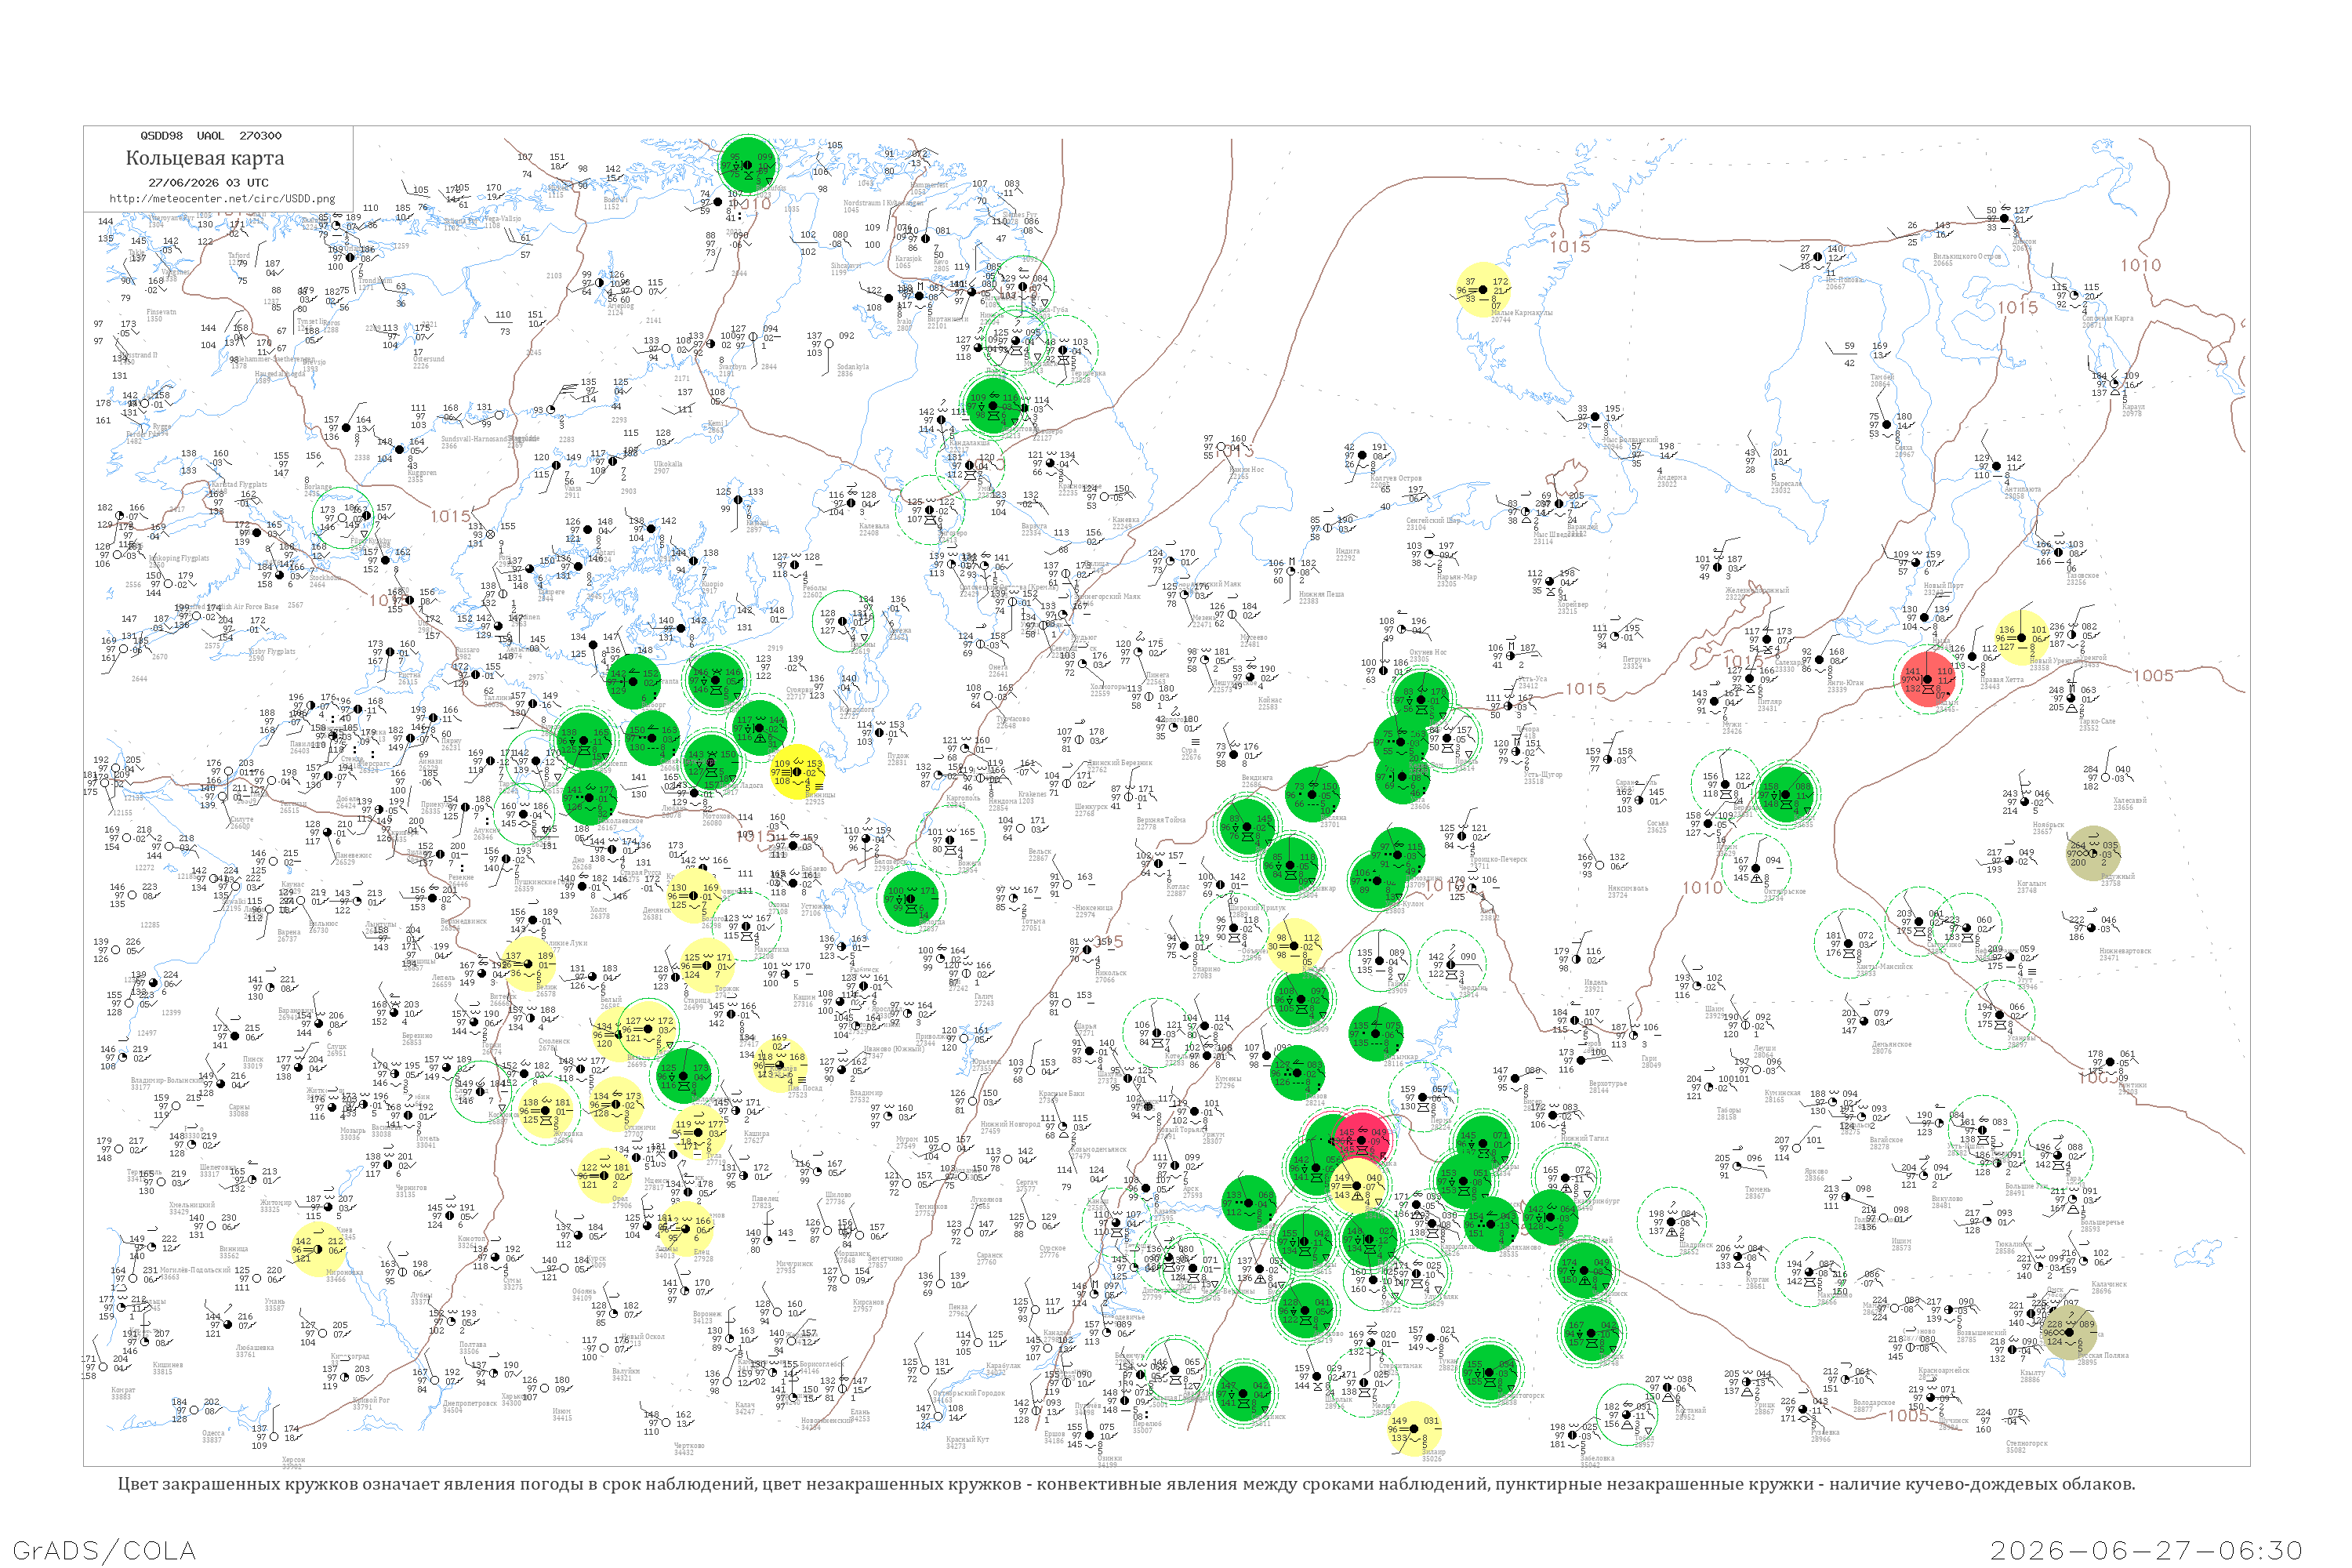The height and width of the screenshot is (1568, 2352).
Task: Select the Караул station name label
Action: (x=2133, y=407)
